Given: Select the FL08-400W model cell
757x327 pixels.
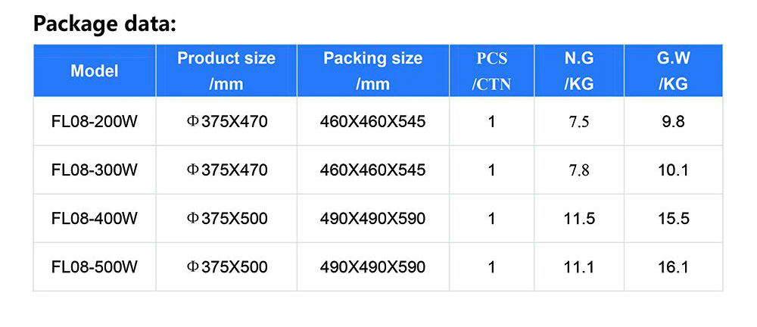Looking at the screenshot, I should 95,219.
